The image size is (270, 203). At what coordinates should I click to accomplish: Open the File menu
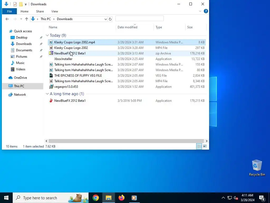click(x=9, y=11)
